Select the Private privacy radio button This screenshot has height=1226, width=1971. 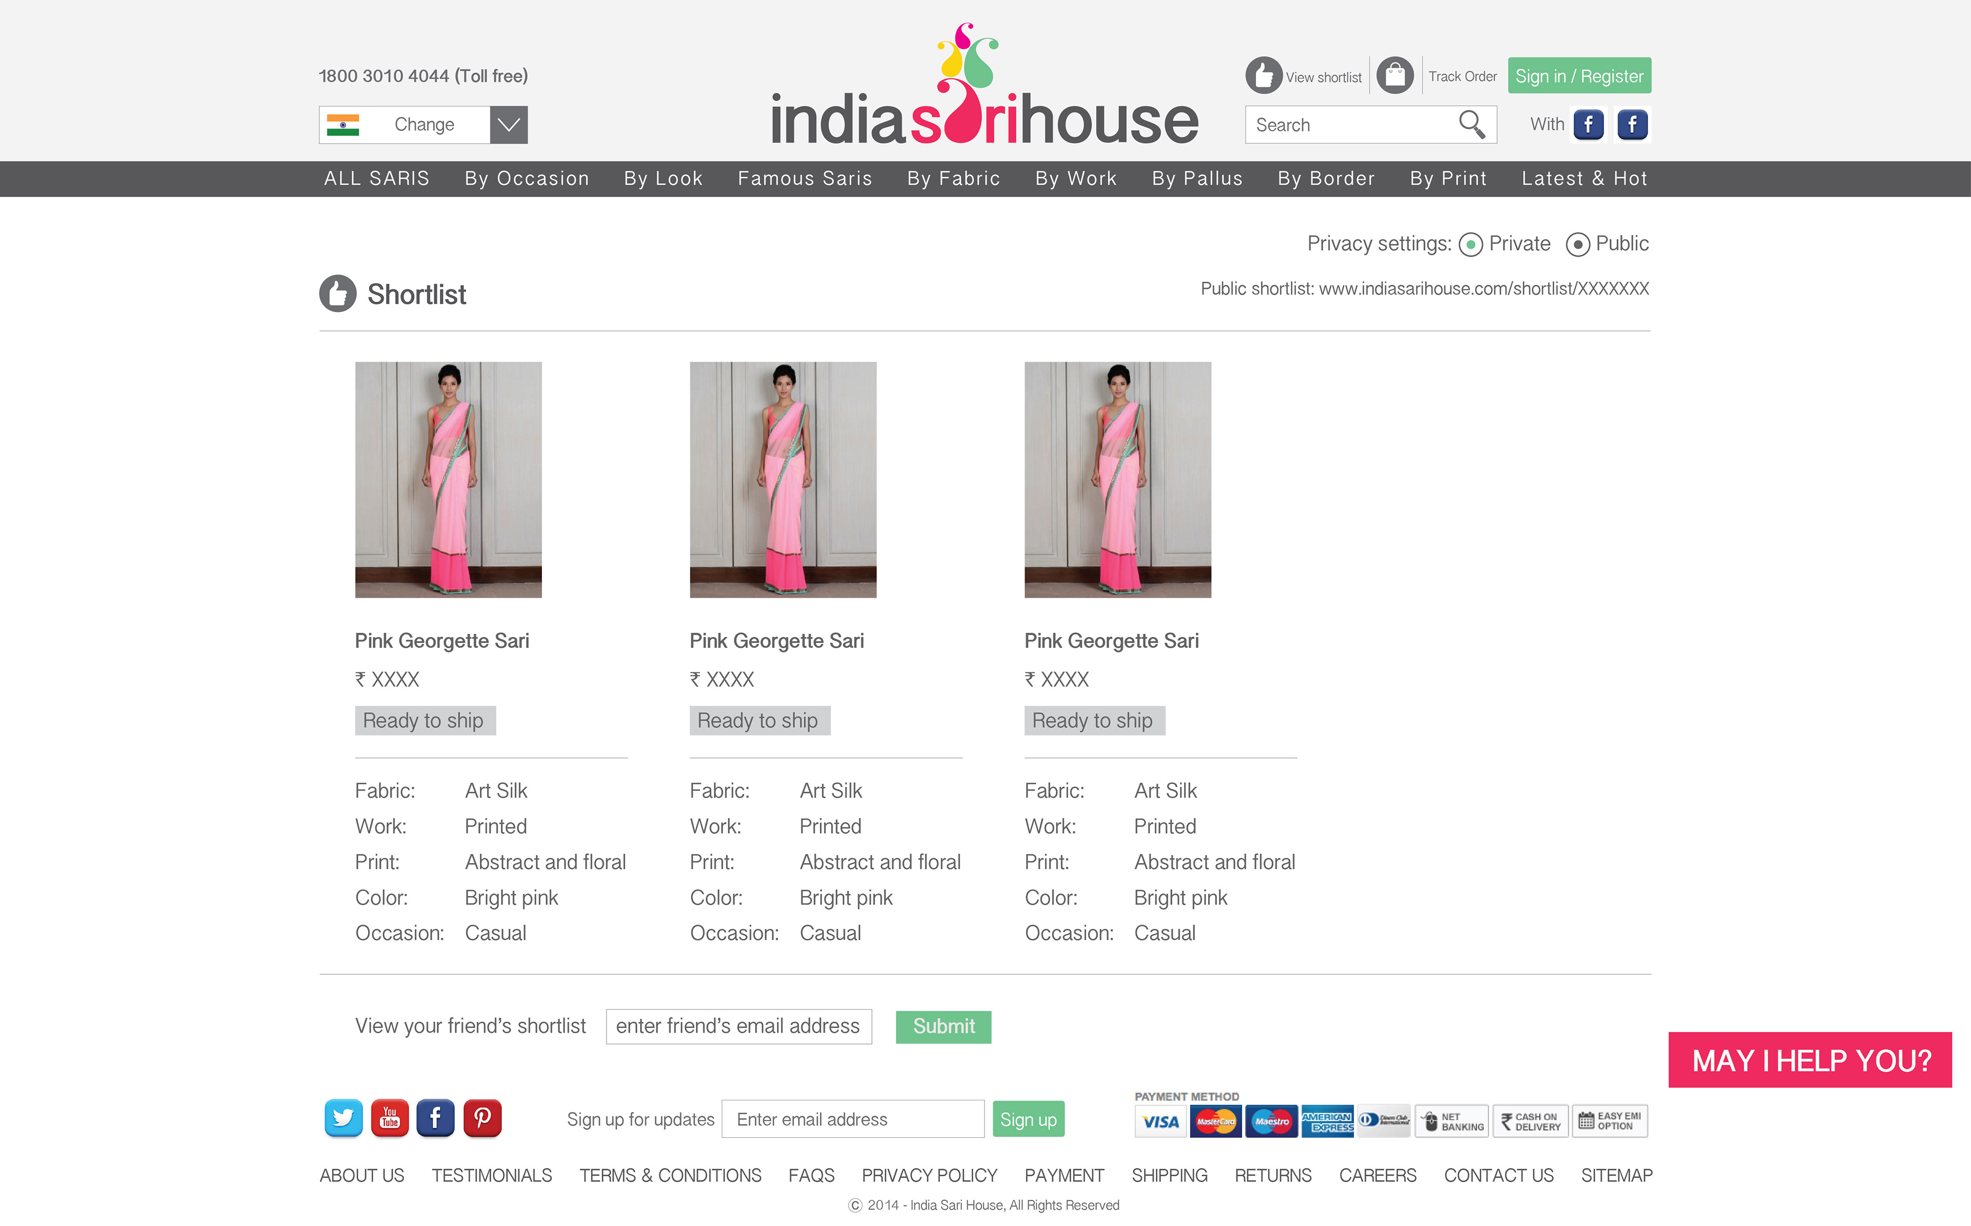1470,245
